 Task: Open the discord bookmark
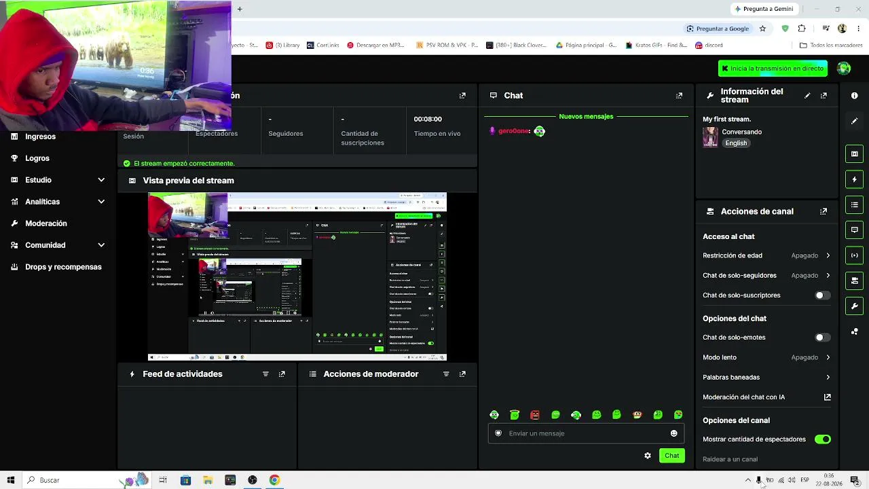(x=709, y=46)
